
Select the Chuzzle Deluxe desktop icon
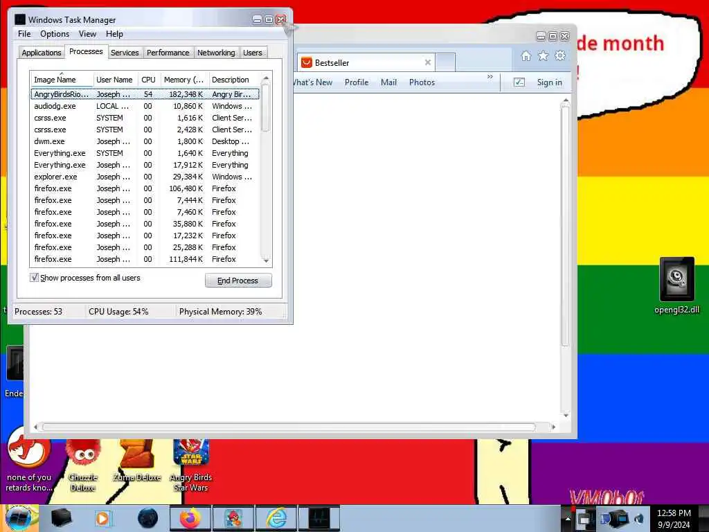click(83, 466)
